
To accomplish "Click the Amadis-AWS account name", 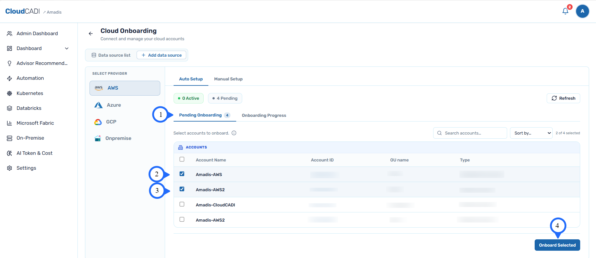I will point(209,175).
